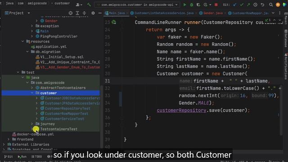288x162 pixels.
Task: Open Search Everywhere magnifier icon
Action: click(271, 5)
